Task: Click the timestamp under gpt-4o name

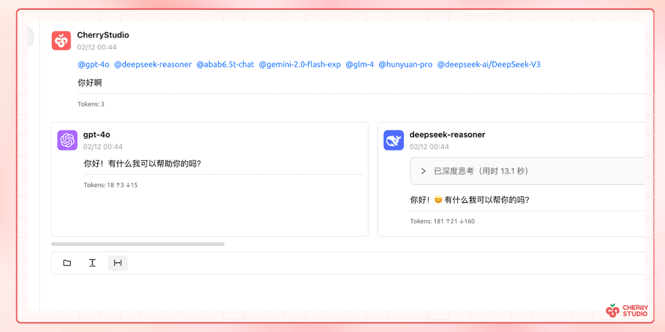Action: coord(103,147)
